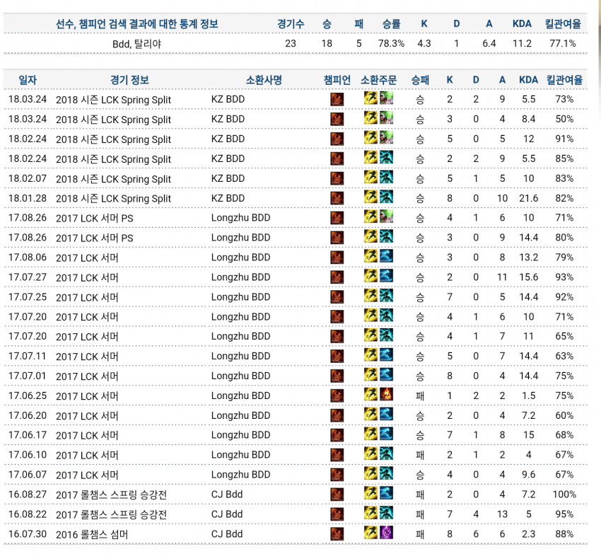This screenshot has height=554, width=601.
Task: Click the 킬관여율 header in match list table
Action: coord(564,80)
